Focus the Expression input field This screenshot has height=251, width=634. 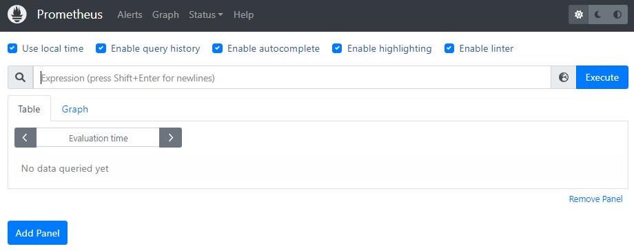[292, 77]
